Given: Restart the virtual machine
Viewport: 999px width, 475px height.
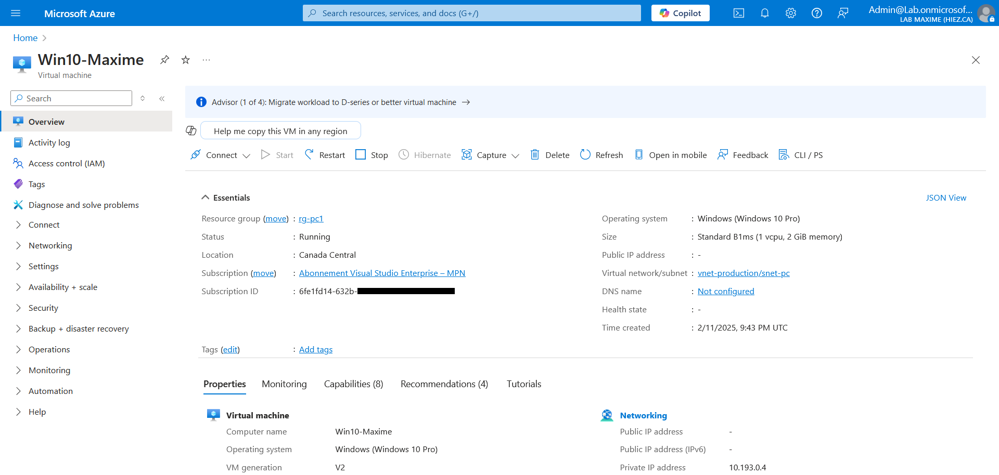Looking at the screenshot, I should click(x=325, y=155).
